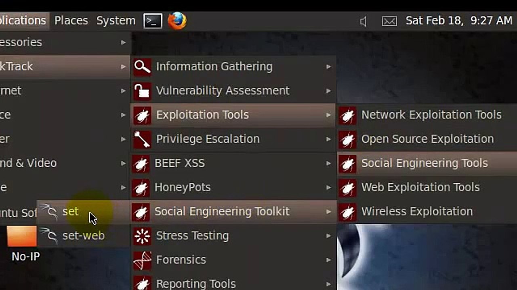Click the Privilege Escalation key icon
This screenshot has height=290, width=517.
(142, 139)
